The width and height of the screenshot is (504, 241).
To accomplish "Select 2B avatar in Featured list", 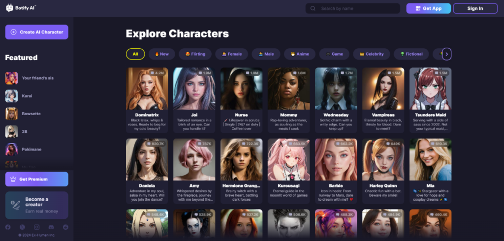I will [12, 131].
